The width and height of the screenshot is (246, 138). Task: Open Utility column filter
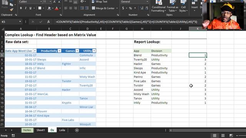click(x=94, y=51)
